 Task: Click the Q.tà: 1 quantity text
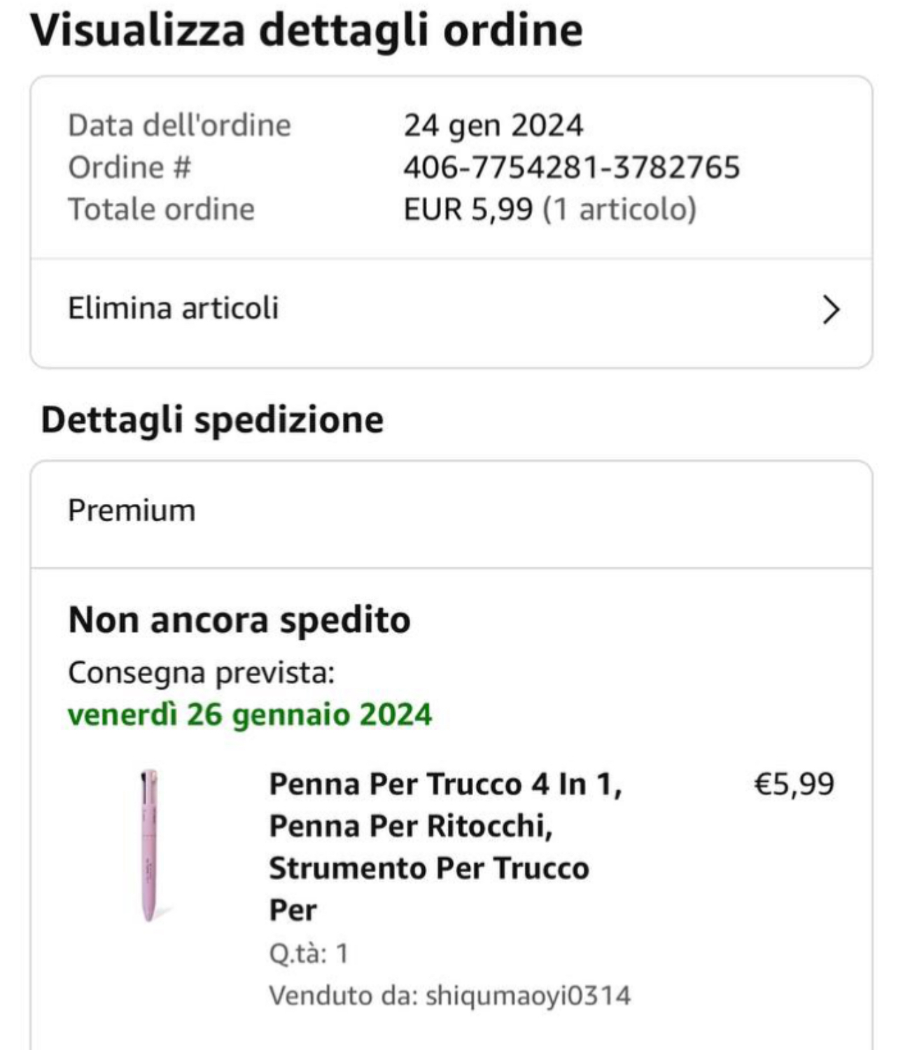point(309,953)
